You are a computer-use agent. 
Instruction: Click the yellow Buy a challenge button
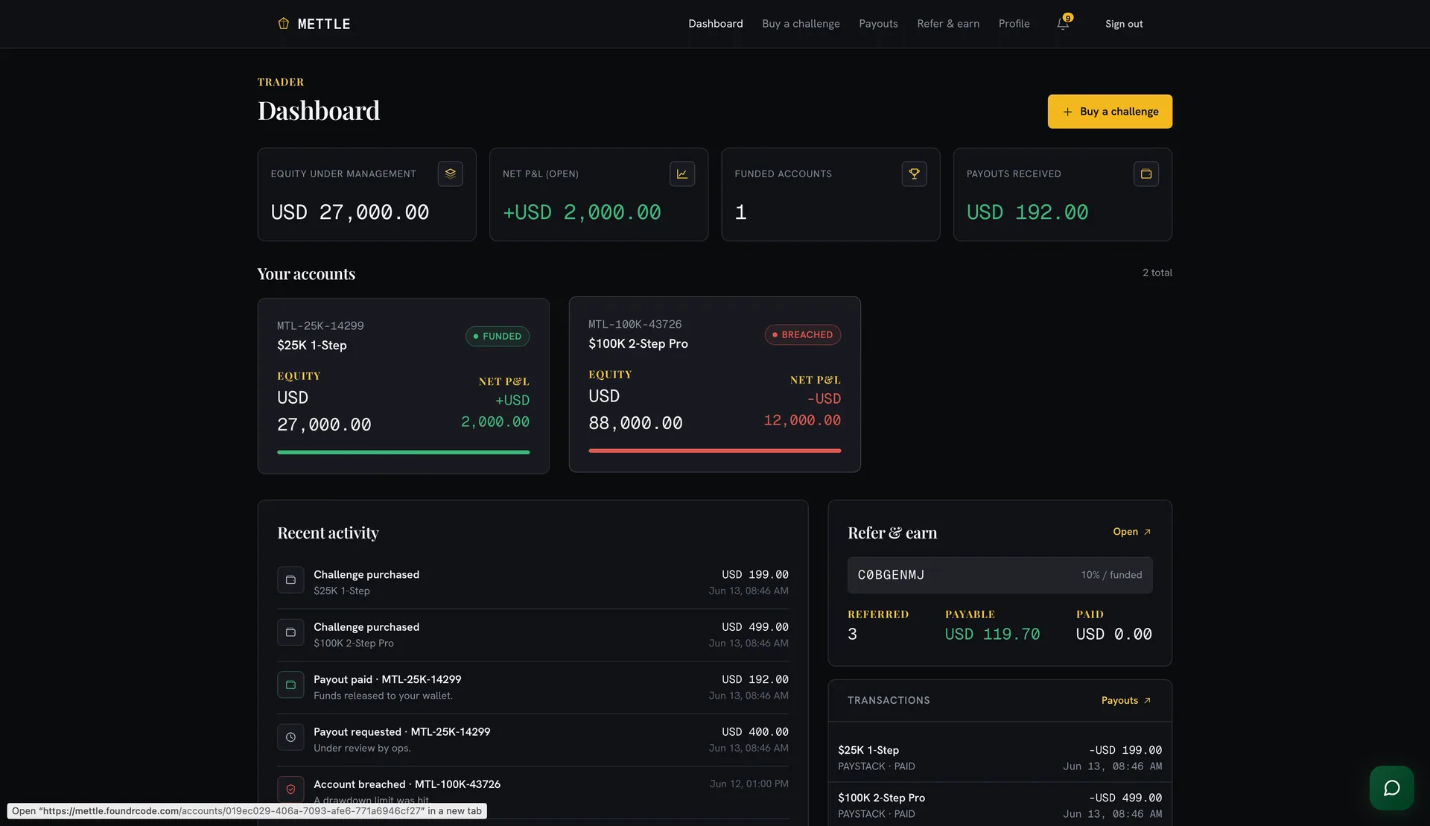pos(1110,112)
